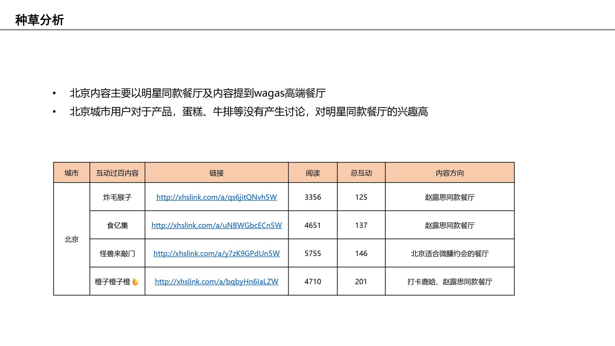The height and width of the screenshot is (346, 615).
Task: Click the 种草分析 slide title
Action: point(40,20)
